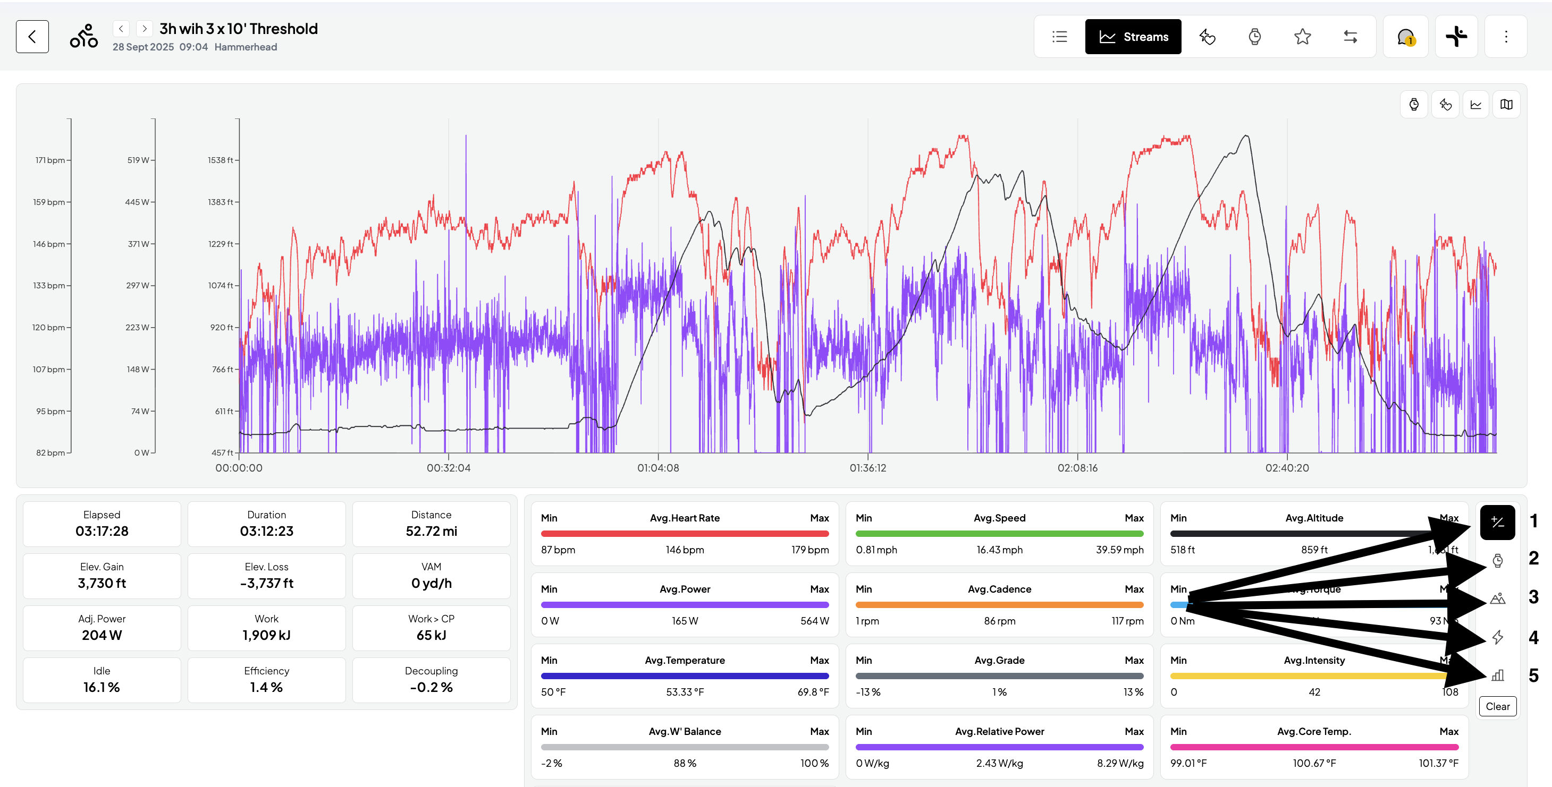Viewport: 1552px width, 787px height.
Task: Click the lightning bolt icon in the sidebar
Action: tap(1497, 637)
